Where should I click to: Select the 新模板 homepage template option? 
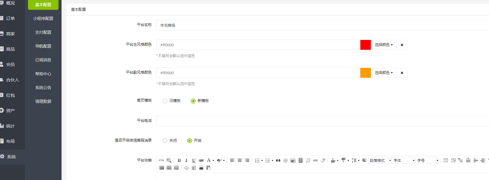coord(193,101)
